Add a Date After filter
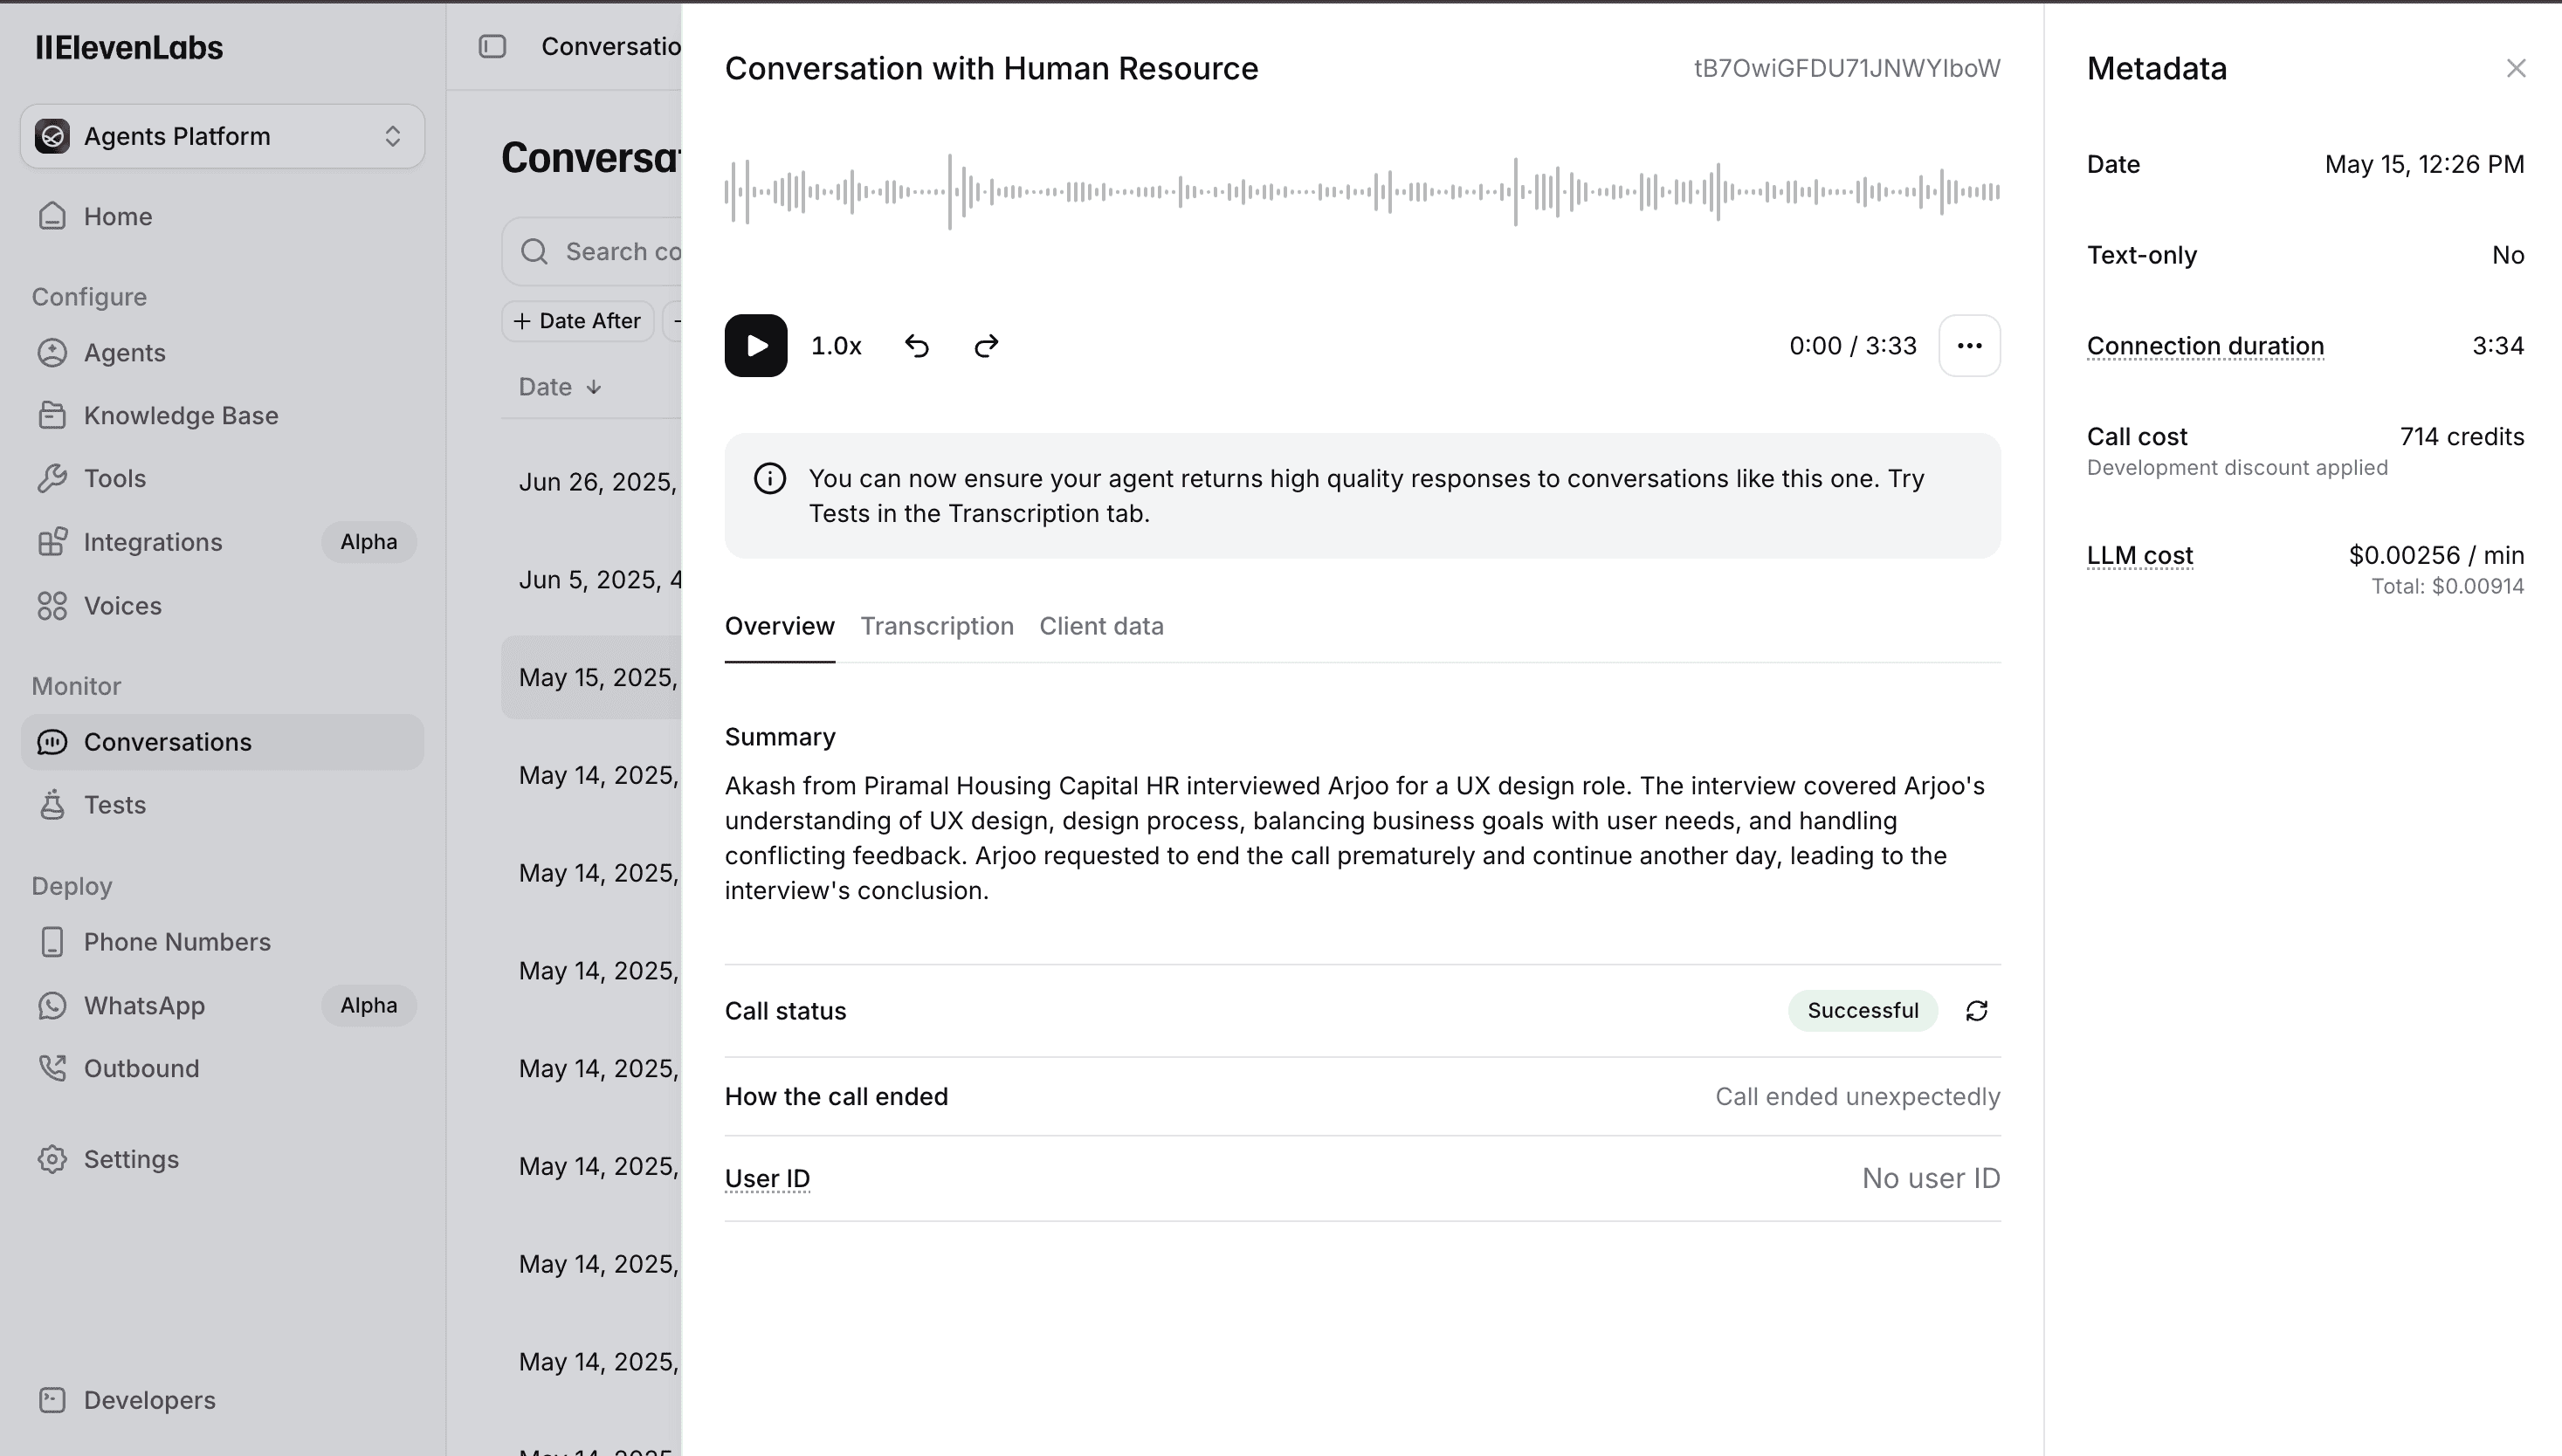Screen dimensions: 2562x1456 click(577, 321)
